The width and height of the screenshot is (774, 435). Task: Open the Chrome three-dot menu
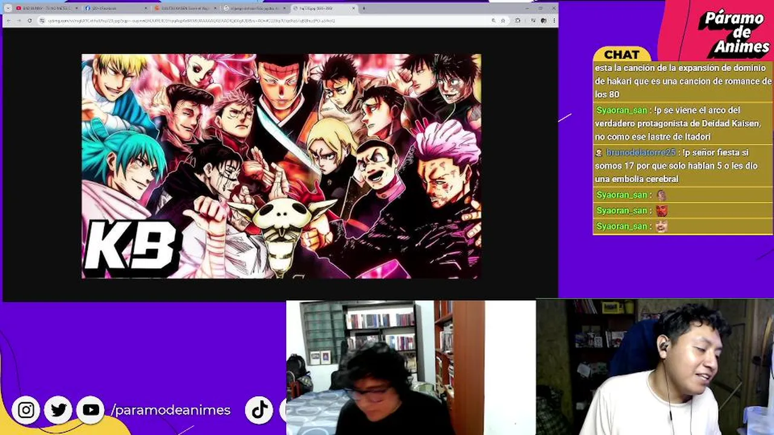tap(553, 21)
